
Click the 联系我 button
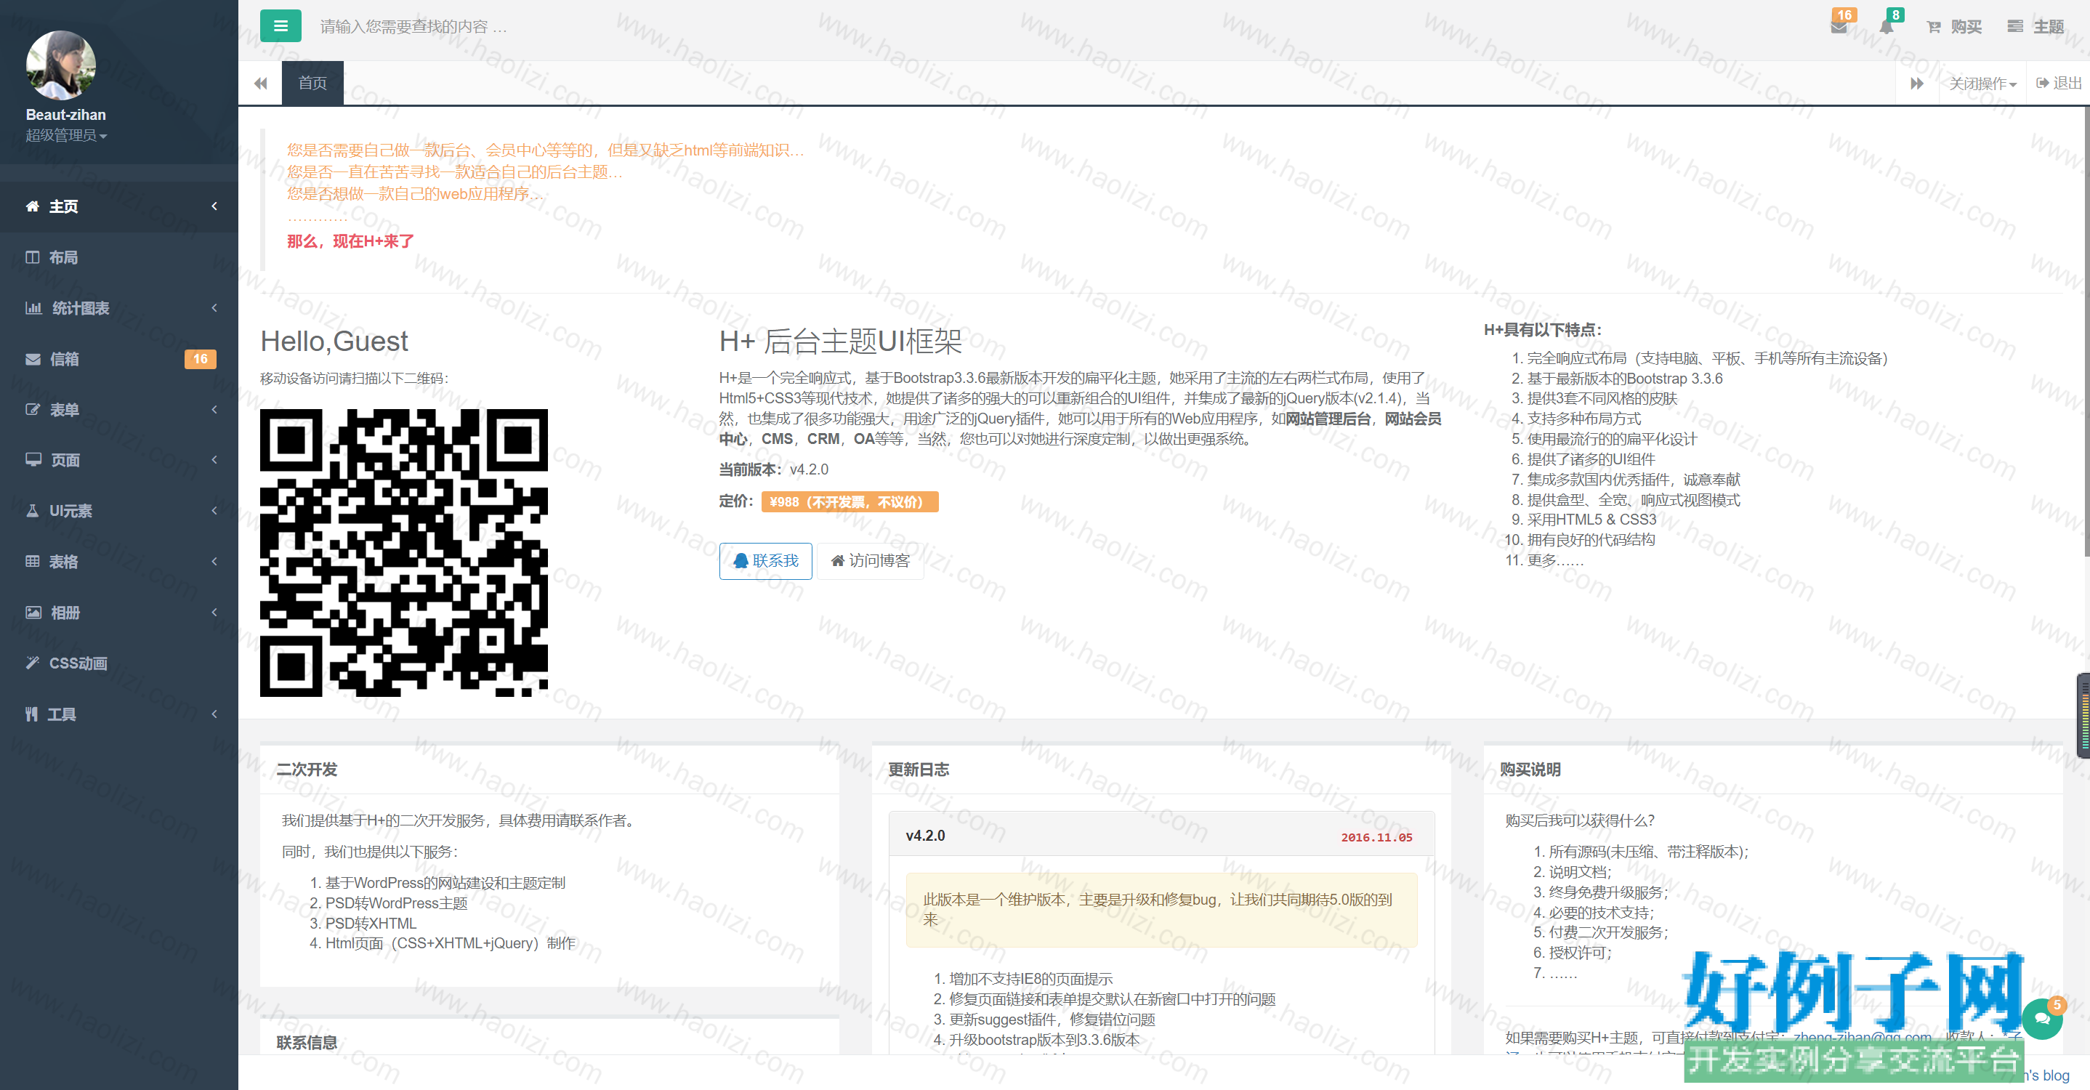point(765,561)
